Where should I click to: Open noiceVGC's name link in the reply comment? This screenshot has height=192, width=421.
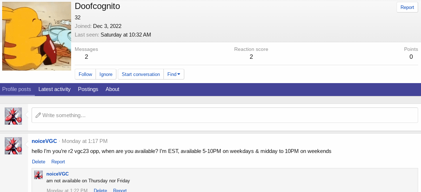[x=57, y=174]
